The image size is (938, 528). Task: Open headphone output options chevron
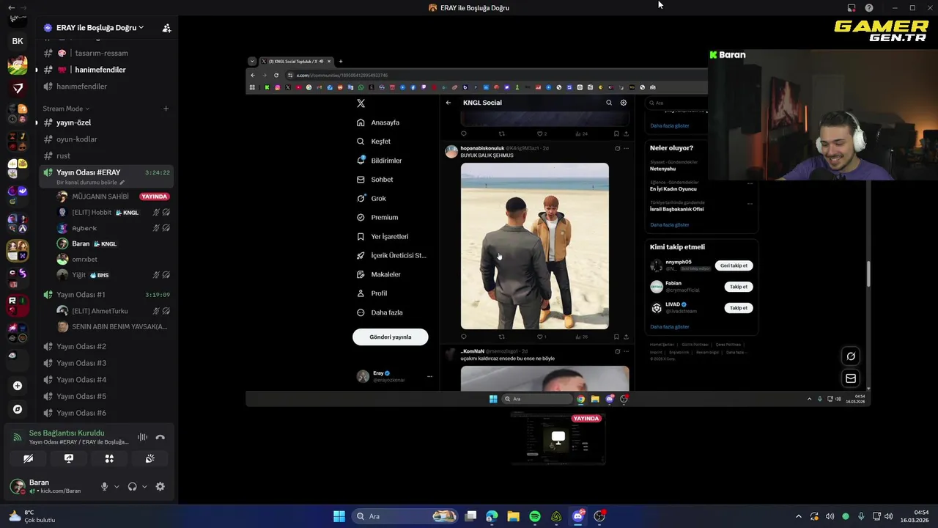click(144, 487)
